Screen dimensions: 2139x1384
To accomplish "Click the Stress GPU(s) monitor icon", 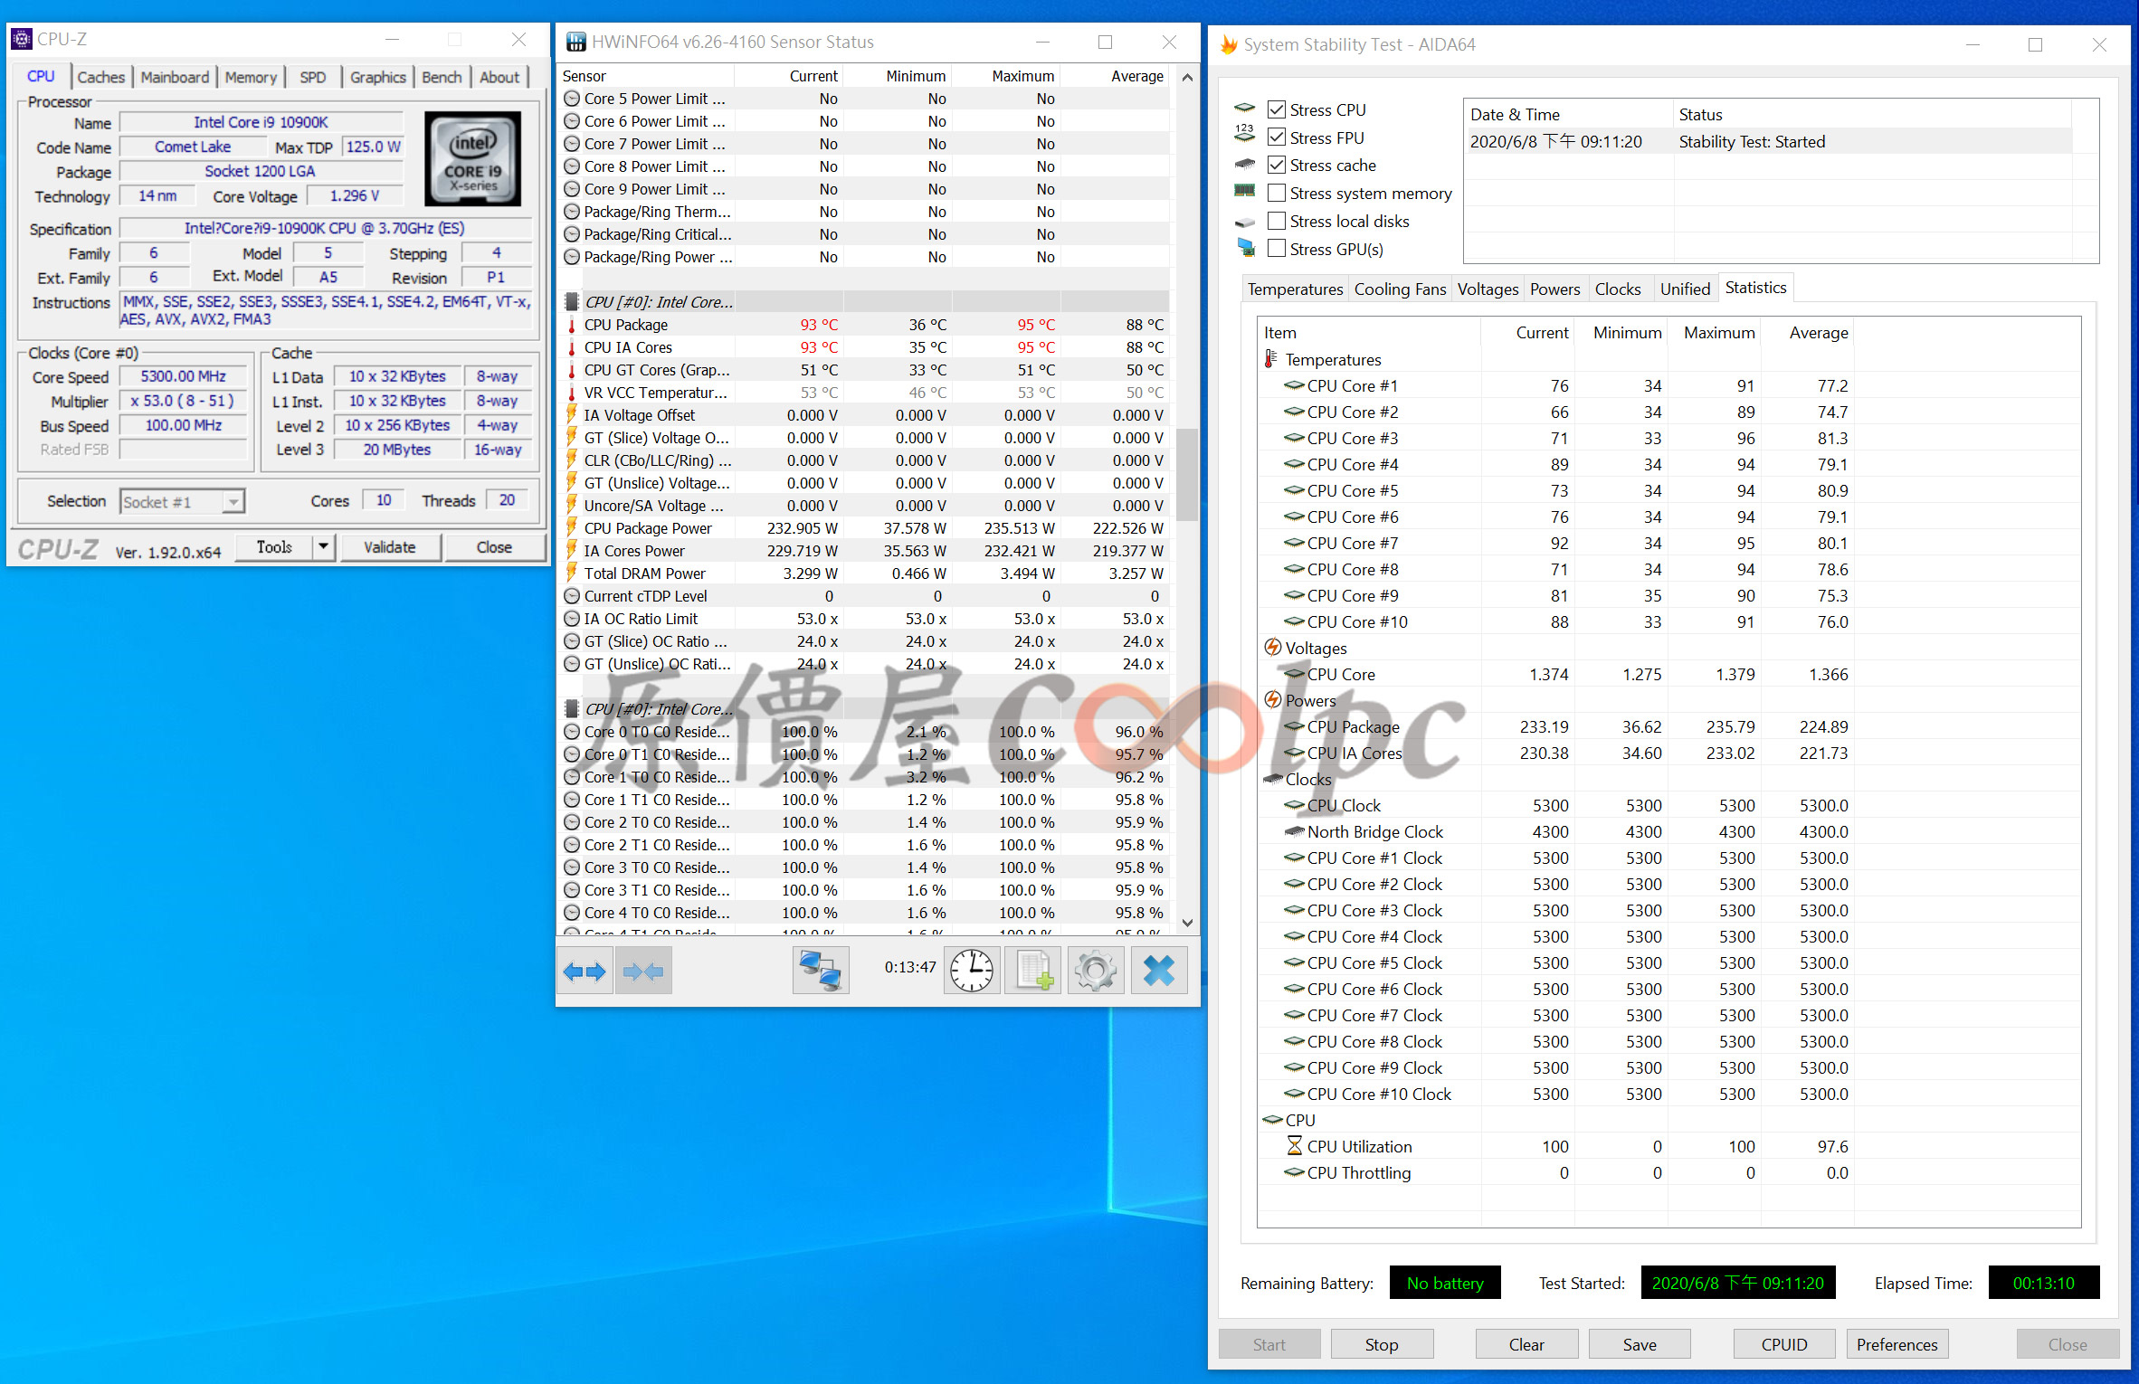I will [x=1246, y=248].
